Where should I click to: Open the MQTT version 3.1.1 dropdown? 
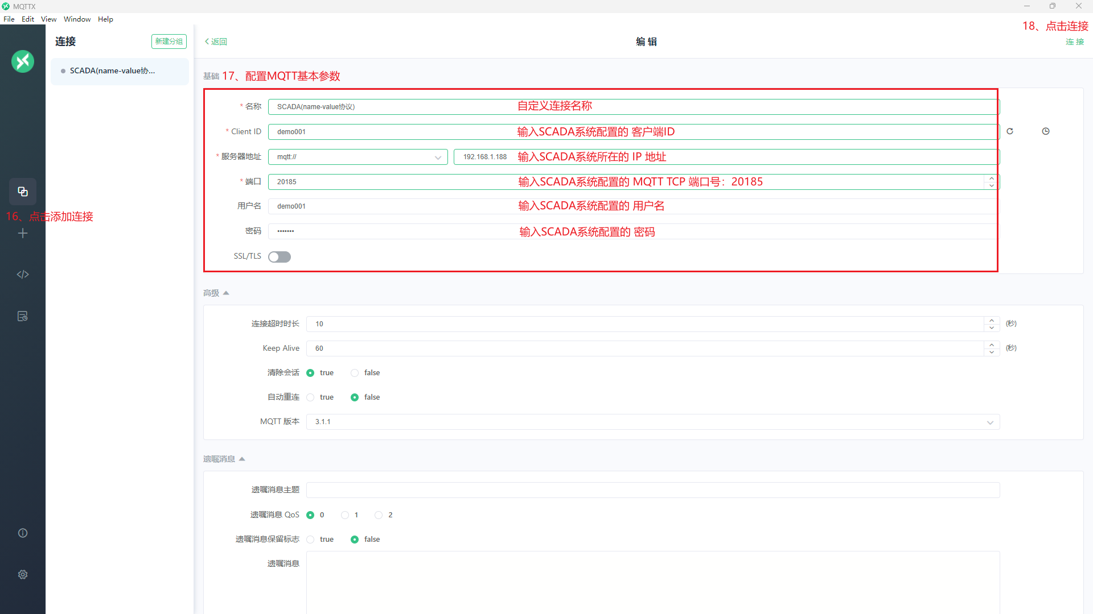(x=652, y=422)
